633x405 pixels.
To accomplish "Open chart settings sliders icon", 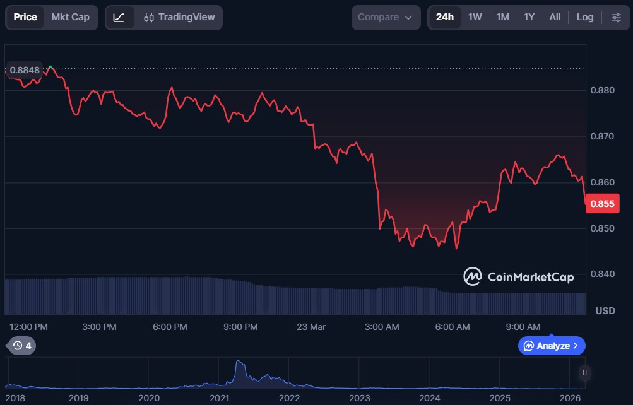I will (x=615, y=17).
